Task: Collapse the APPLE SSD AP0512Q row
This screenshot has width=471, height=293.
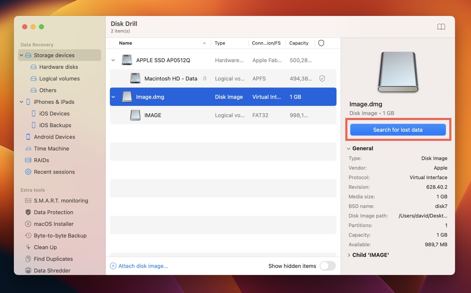Action: point(113,60)
